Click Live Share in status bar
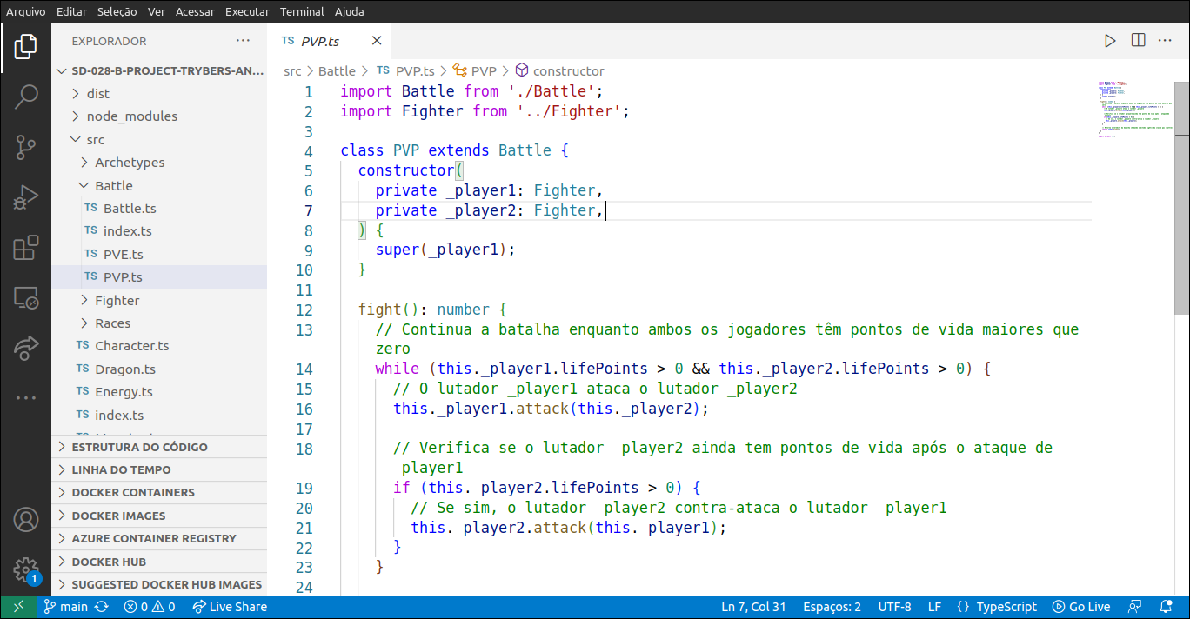Screen dimensions: 1190x619 click(230, 607)
